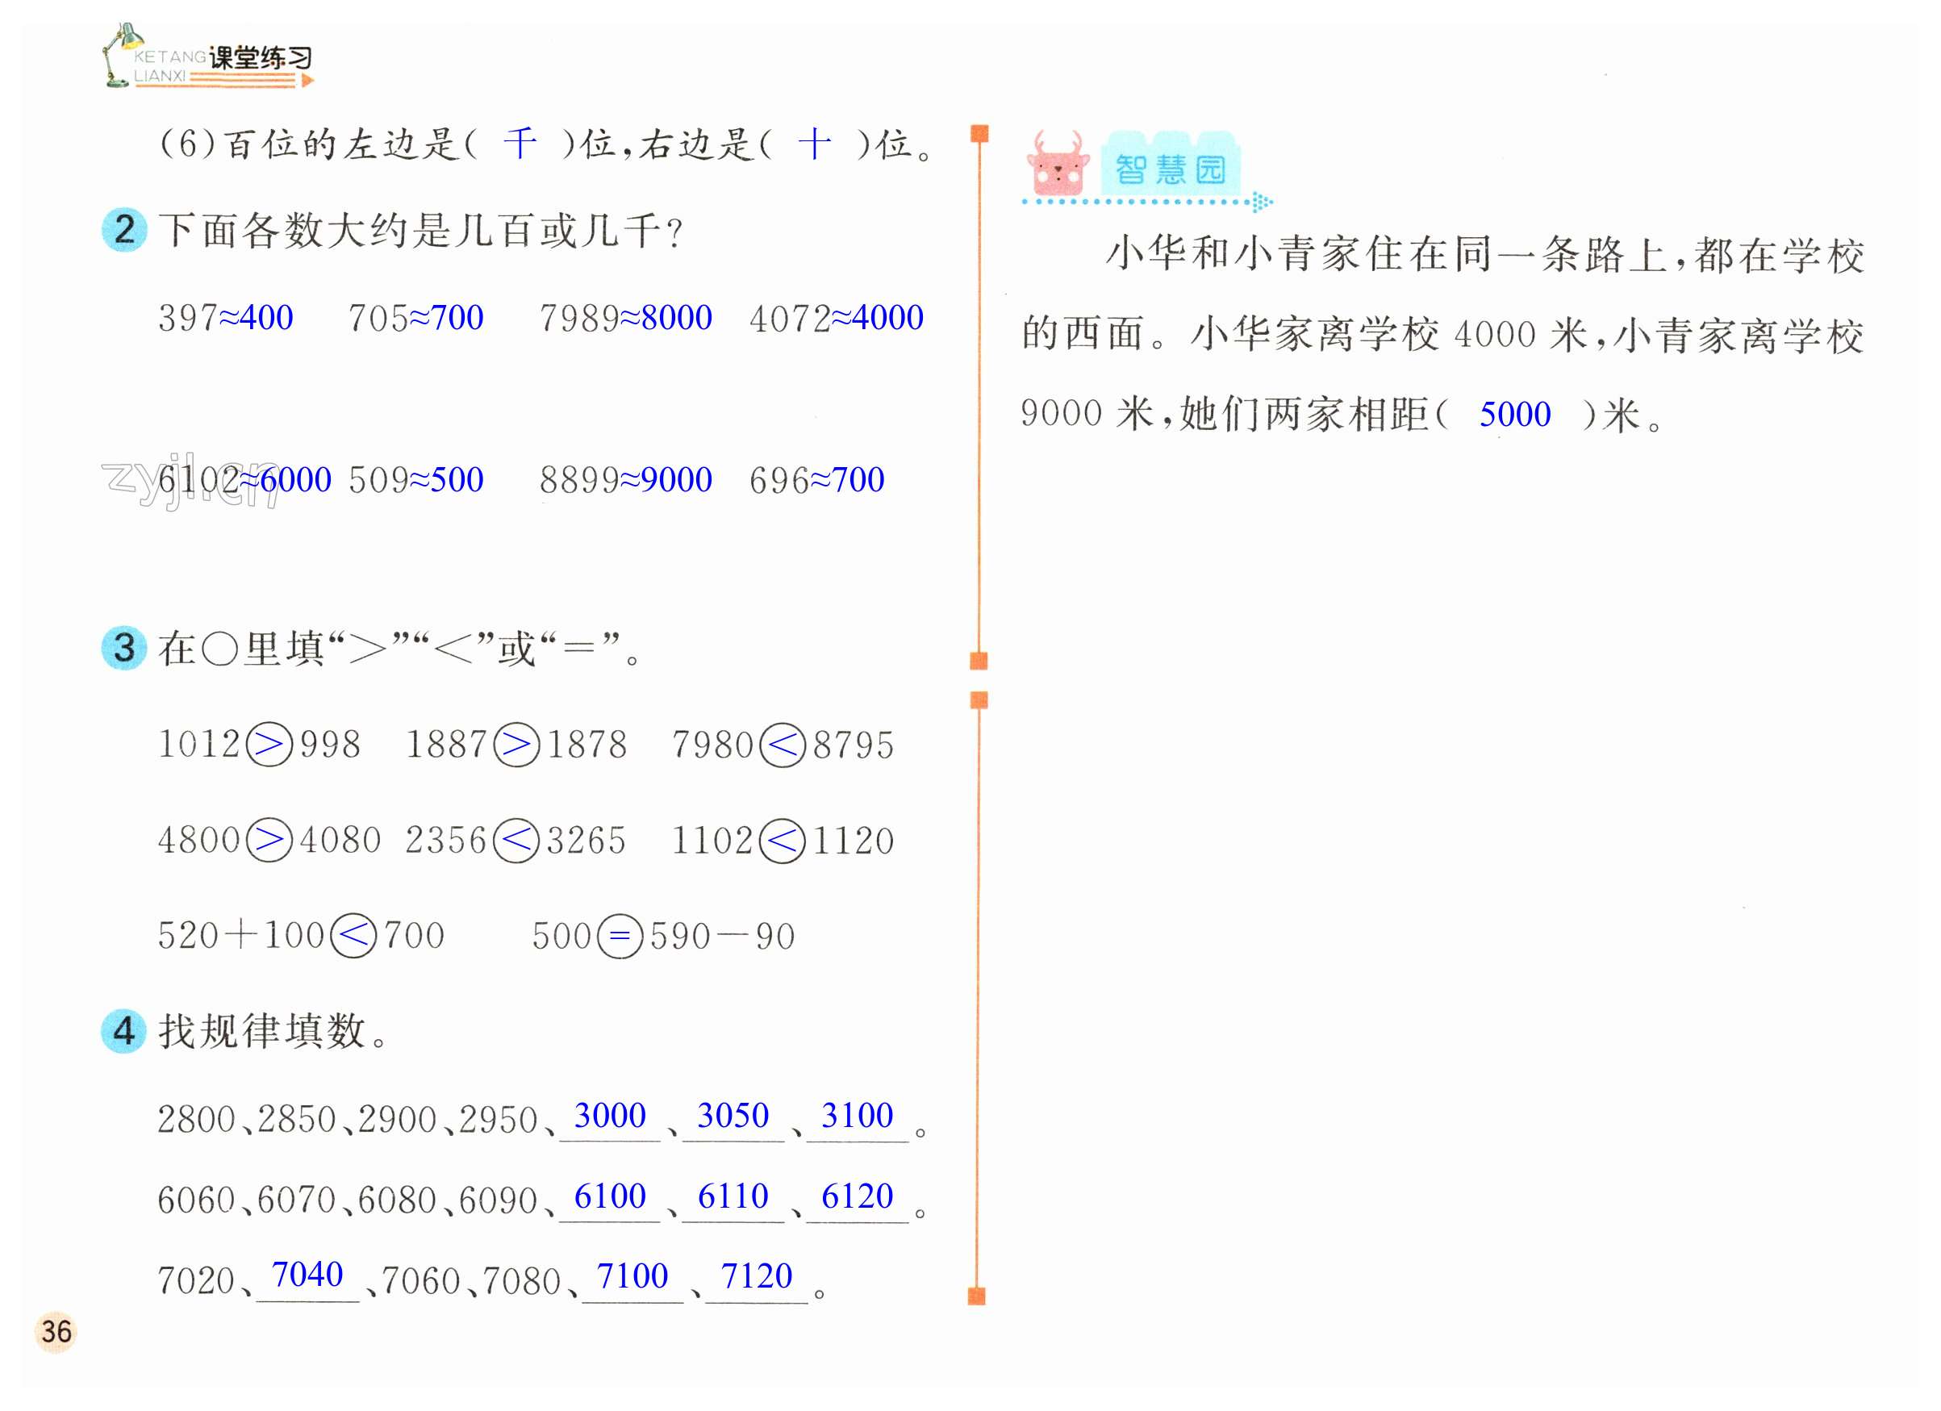The image size is (1941, 1411).
Task: Click the circle between 2356 and 3265
Action: click(517, 841)
